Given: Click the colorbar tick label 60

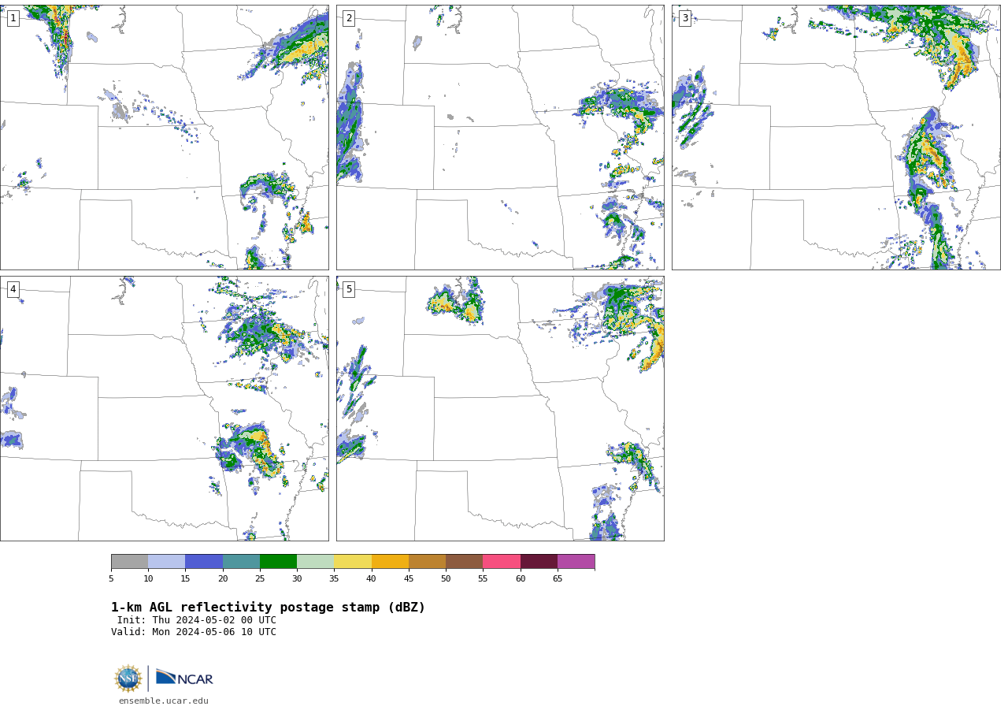Looking at the screenshot, I should pos(521,579).
